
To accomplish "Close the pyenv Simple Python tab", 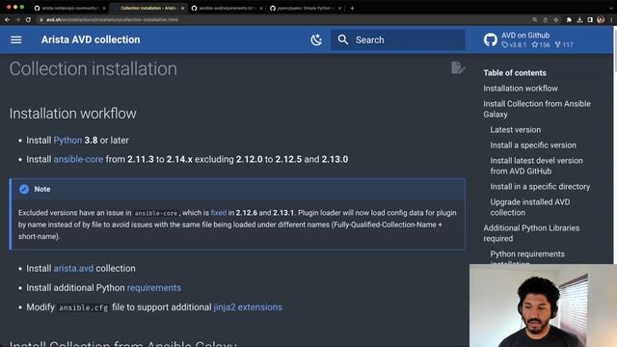I will 340,8.
